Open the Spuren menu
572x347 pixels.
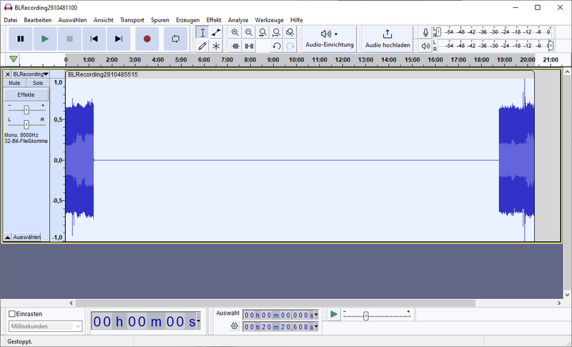pos(159,20)
